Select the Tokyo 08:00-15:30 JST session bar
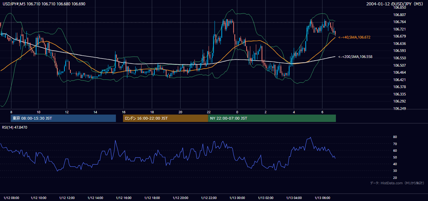Viewport: 428px width, 201px height. click(63, 118)
